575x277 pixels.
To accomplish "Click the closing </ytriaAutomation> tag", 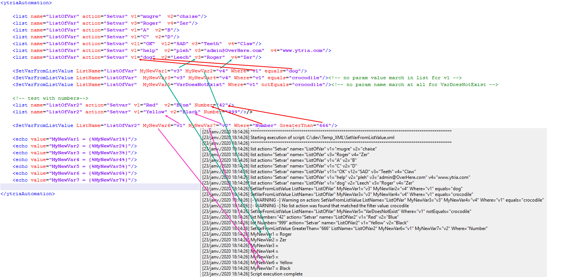I will [27, 194].
